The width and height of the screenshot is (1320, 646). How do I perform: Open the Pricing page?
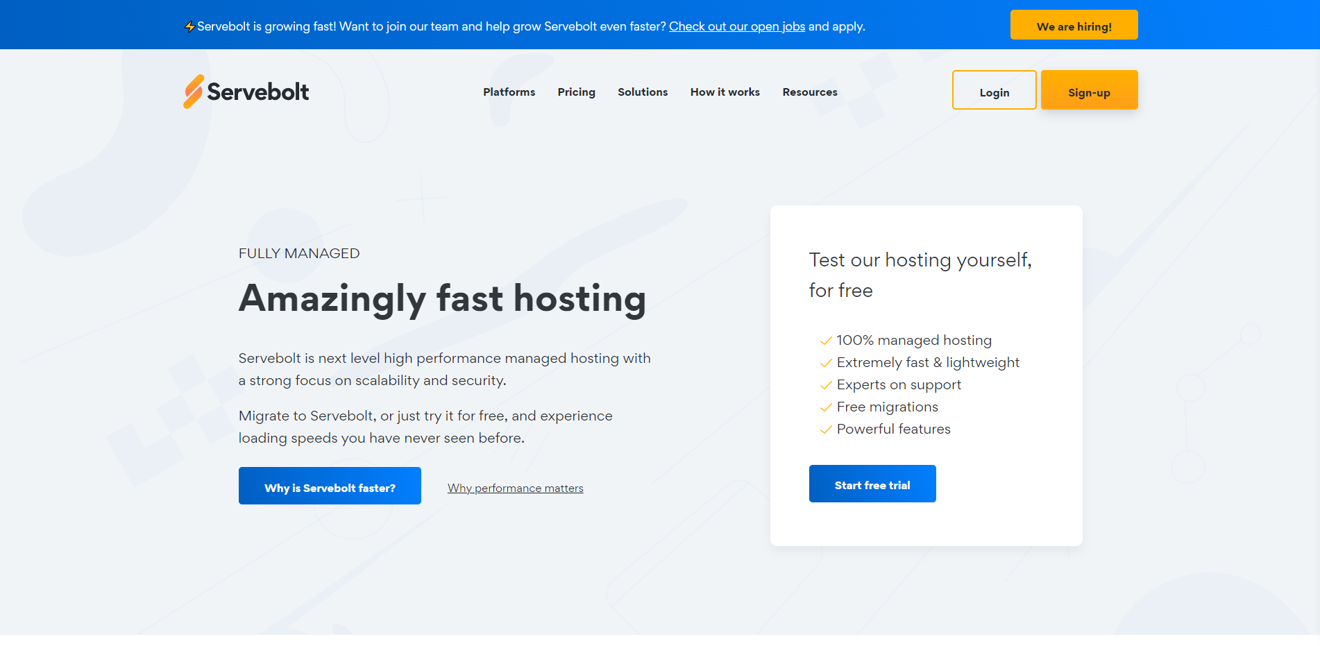point(576,92)
